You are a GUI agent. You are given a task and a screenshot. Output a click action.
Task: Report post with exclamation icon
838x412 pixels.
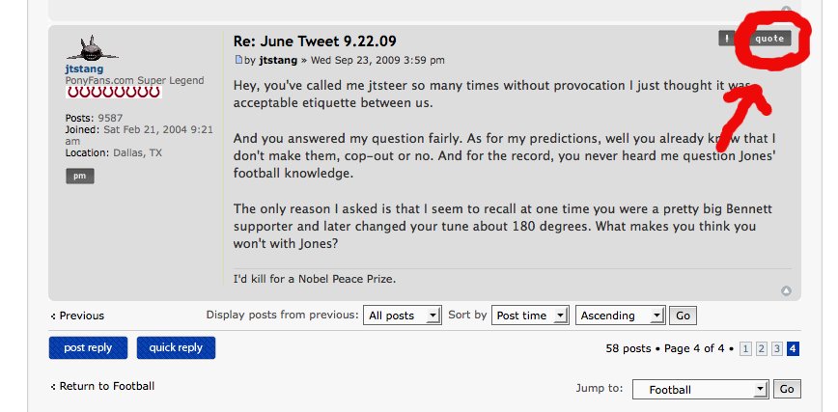tap(727, 39)
